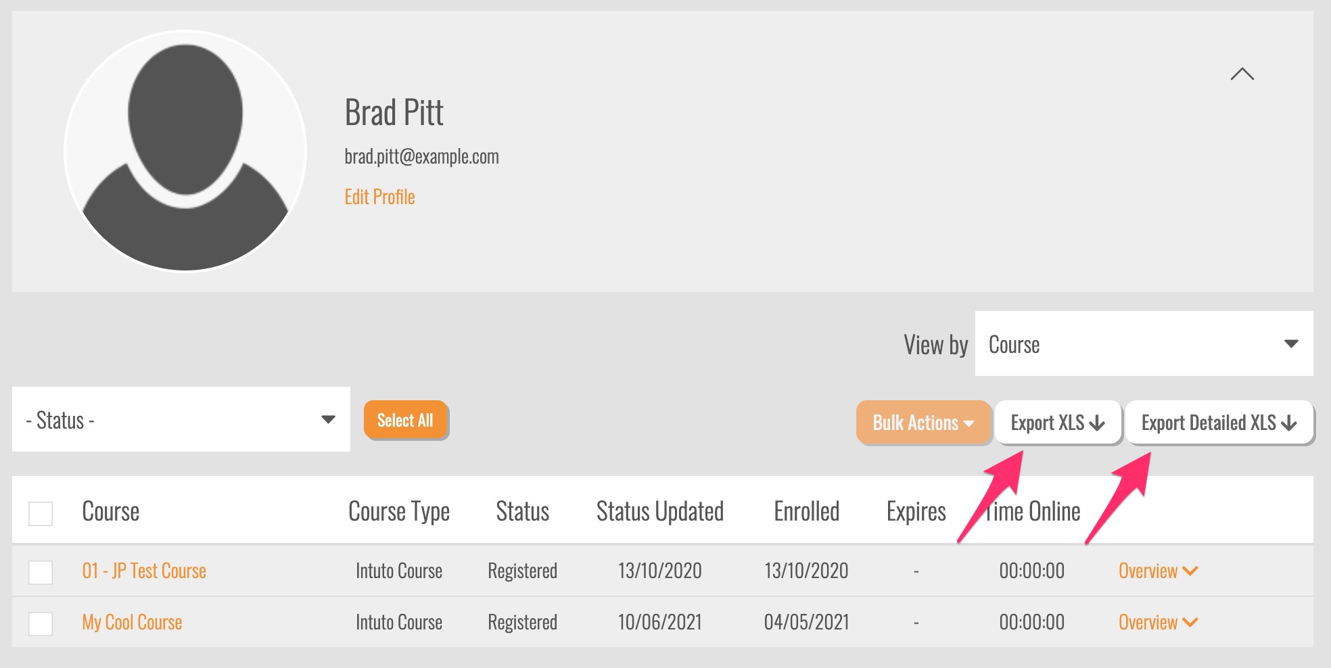Toggle the select-all checkbox in table header

[x=41, y=513]
